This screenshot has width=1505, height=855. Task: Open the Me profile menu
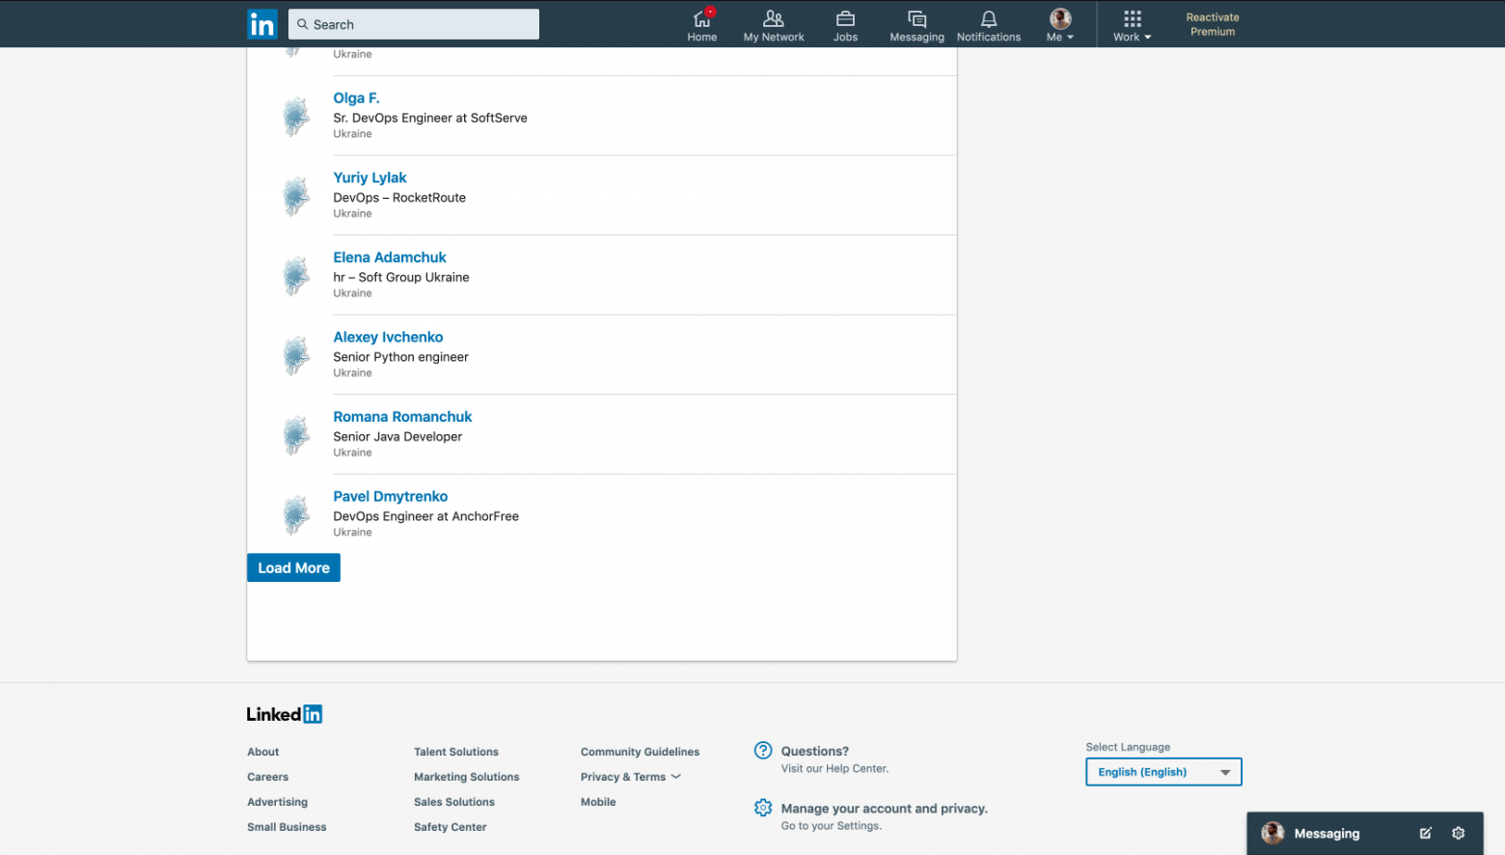(x=1060, y=25)
